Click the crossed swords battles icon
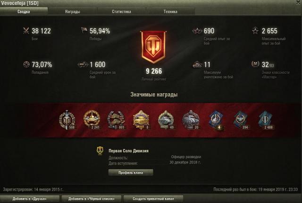This screenshot has height=203, width=302. pos(26,30)
